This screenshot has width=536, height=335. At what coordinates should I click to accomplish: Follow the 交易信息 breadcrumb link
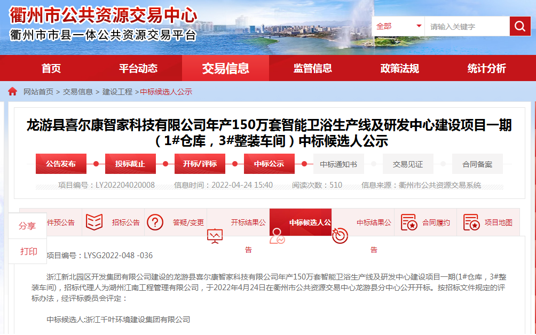[77, 92]
